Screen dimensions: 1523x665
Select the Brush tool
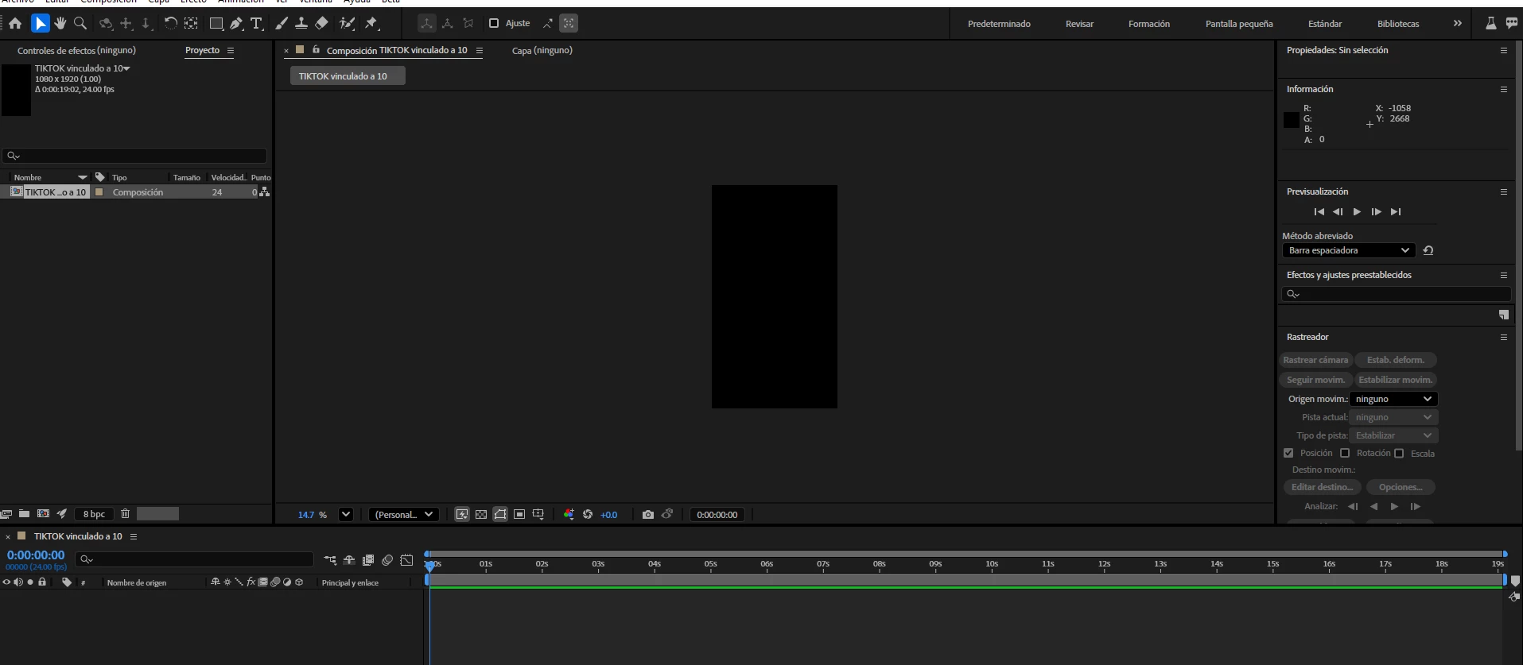click(x=282, y=24)
